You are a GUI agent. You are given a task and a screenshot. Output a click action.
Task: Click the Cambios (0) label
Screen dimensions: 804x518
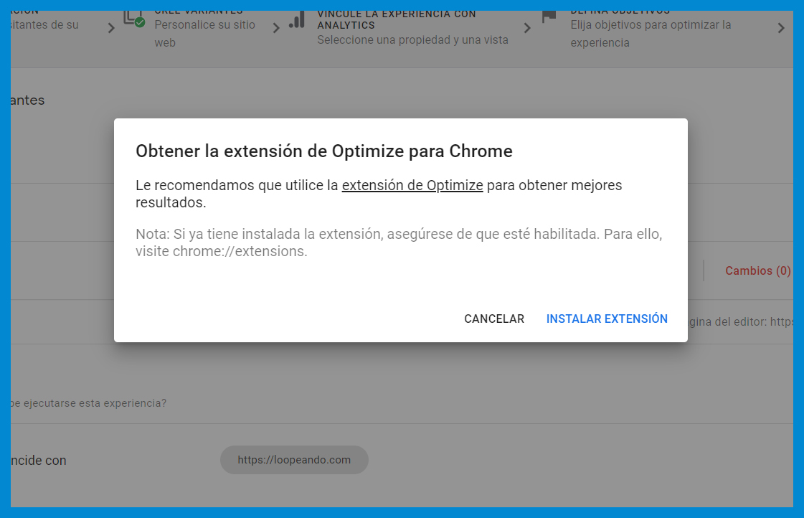pos(758,270)
